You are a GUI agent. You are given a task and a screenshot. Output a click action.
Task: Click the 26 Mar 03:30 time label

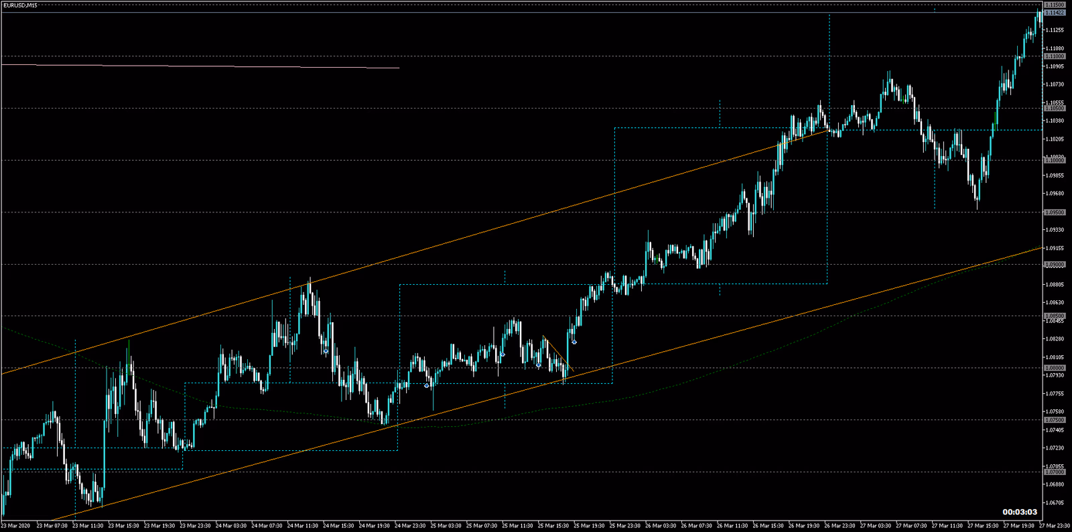(x=660, y=526)
